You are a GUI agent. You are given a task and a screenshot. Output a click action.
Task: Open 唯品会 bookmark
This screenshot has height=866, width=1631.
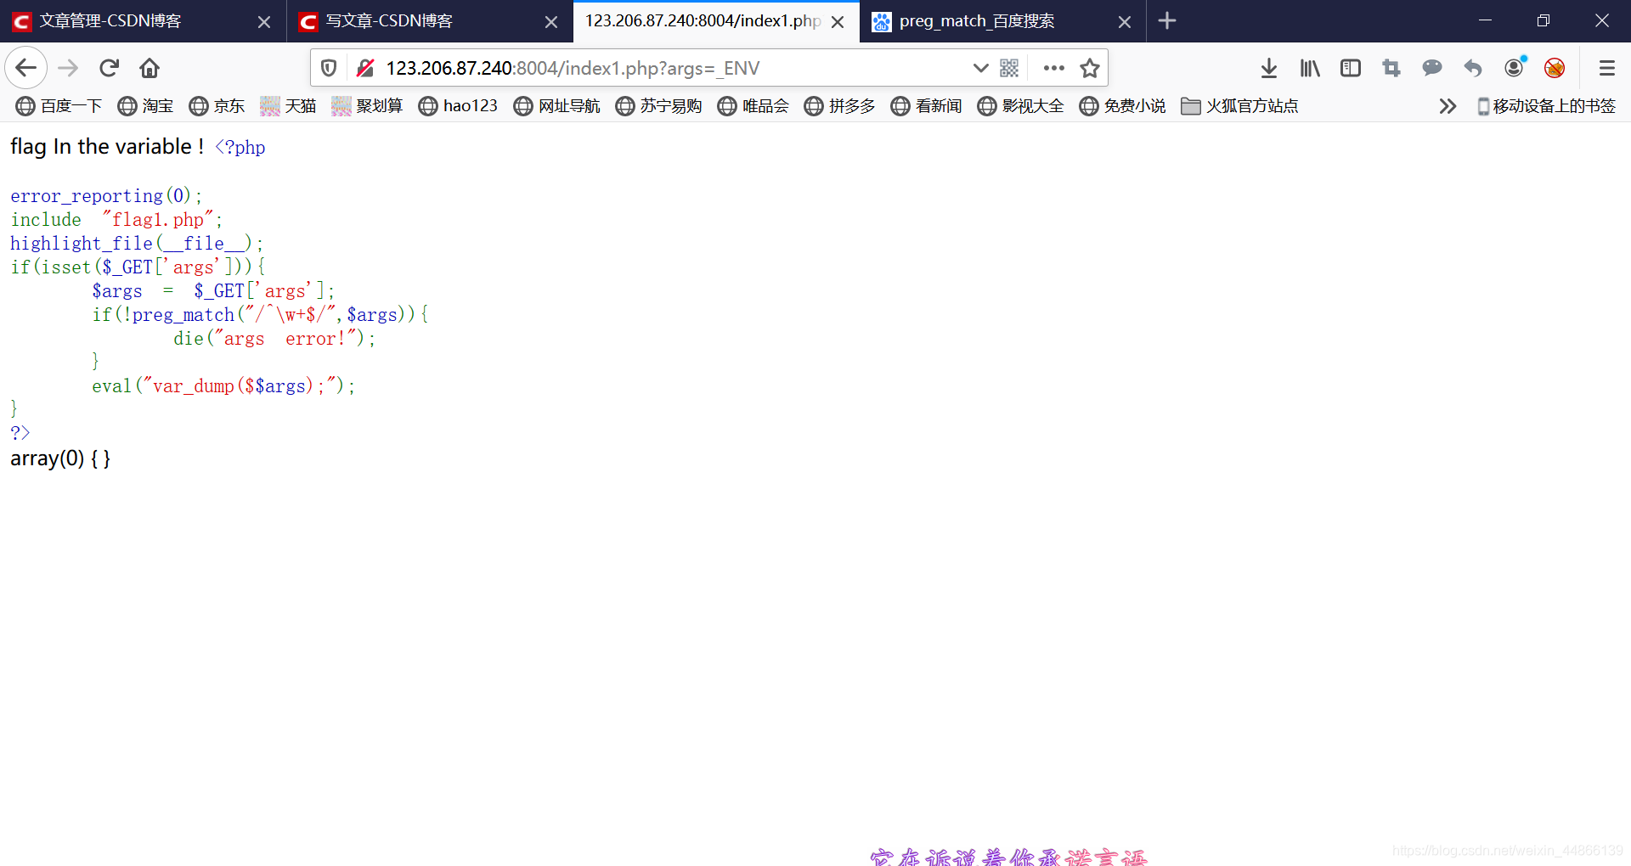(753, 106)
